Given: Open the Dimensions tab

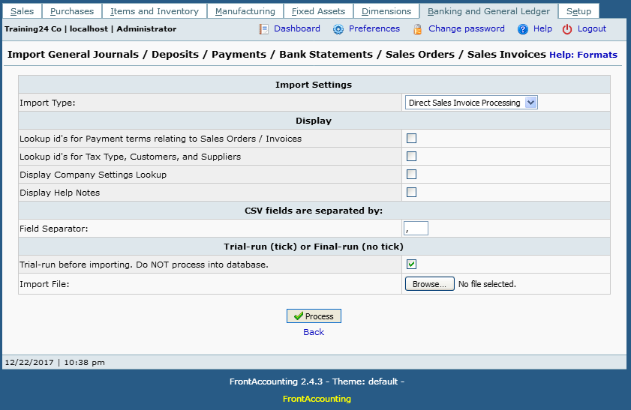Looking at the screenshot, I should click(386, 11).
